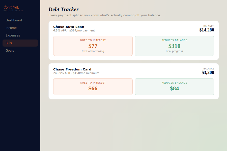
Task: Click the $3,200 balance amount
Action: pos(208,72)
